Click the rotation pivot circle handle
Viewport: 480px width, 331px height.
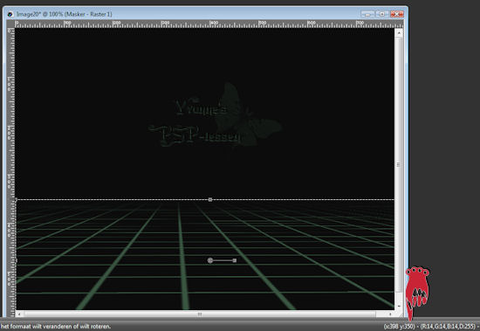(210, 260)
